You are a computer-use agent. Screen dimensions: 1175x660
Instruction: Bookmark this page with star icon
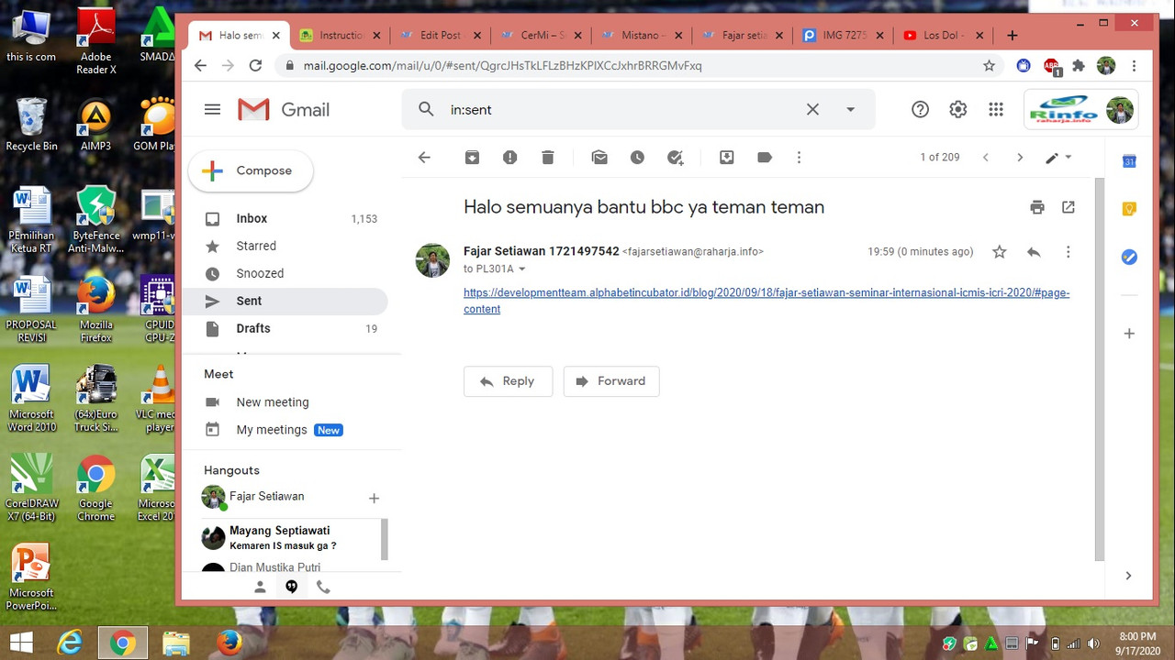[989, 66]
